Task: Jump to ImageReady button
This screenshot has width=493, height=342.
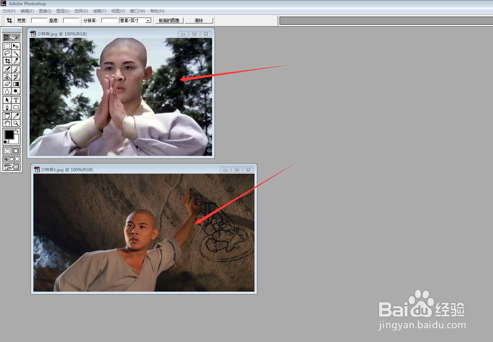Action: coord(11,167)
